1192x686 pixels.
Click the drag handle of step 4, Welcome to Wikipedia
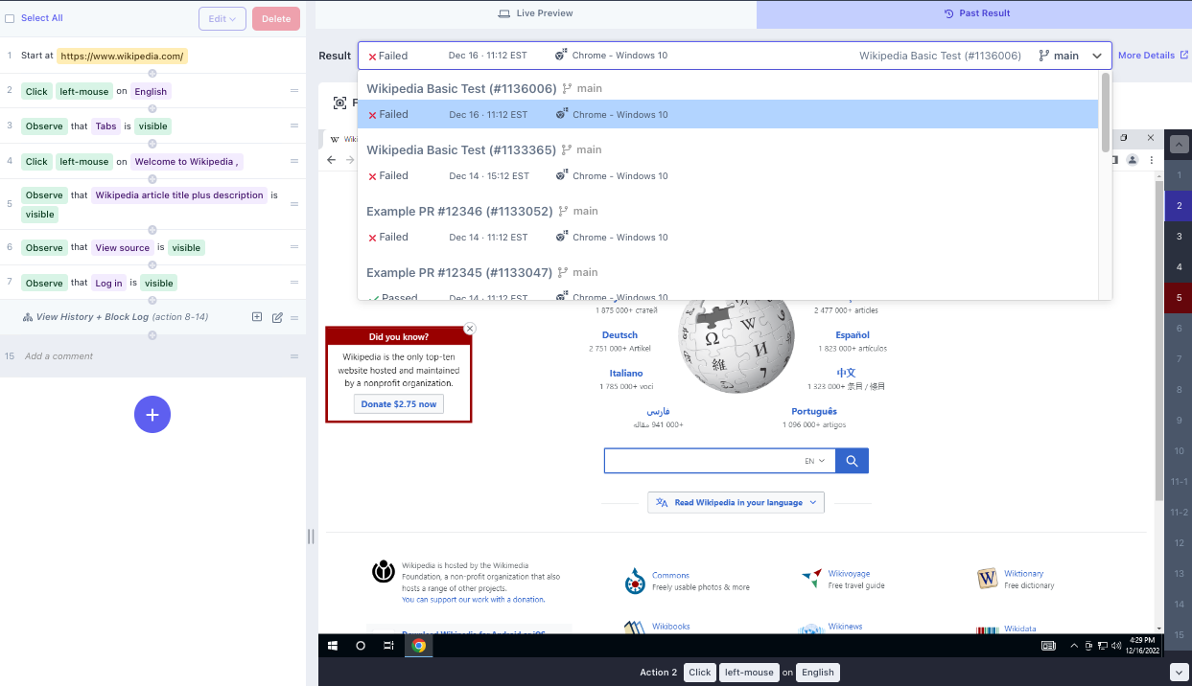point(294,161)
